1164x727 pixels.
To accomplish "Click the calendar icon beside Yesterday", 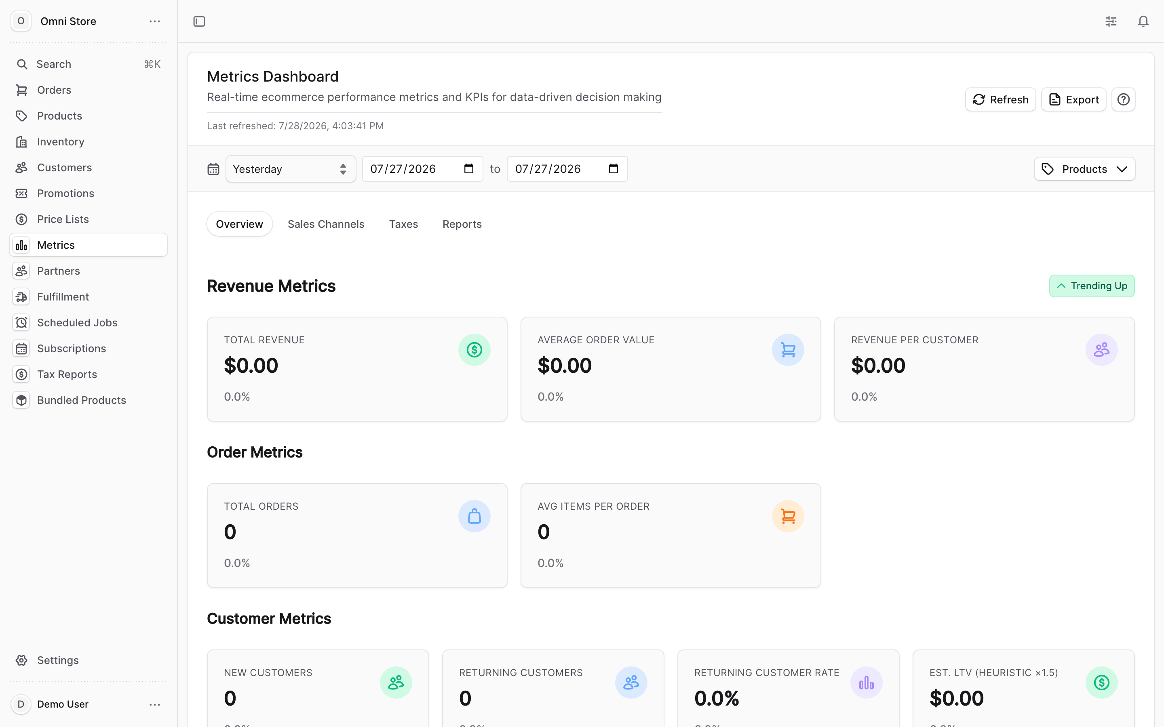I will pyautogui.click(x=213, y=169).
